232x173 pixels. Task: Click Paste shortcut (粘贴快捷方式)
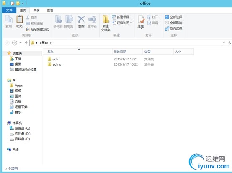coord(38,29)
